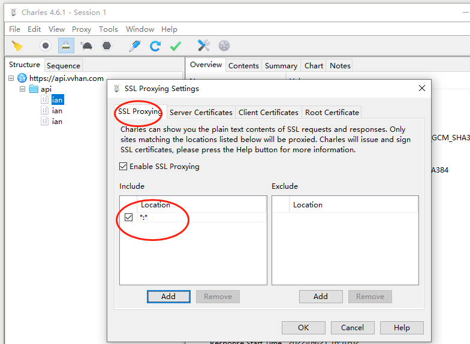Toggle the Record button in toolbar
This screenshot has width=470, height=344.
click(46, 46)
